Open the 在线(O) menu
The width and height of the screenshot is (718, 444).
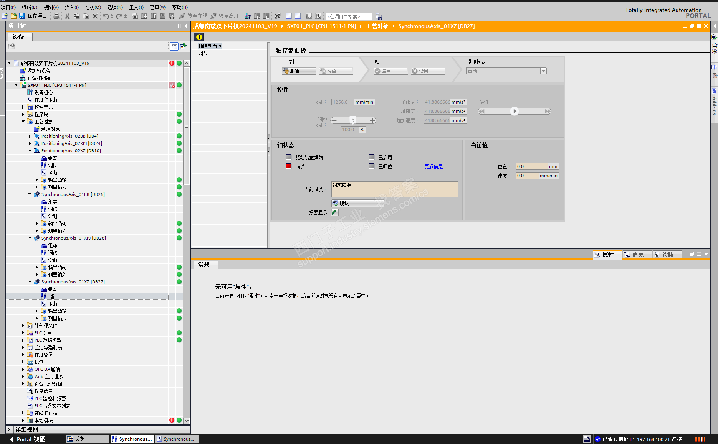coord(93,7)
